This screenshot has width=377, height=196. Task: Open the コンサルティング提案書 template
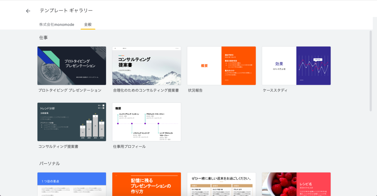[x=72, y=122]
